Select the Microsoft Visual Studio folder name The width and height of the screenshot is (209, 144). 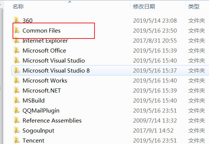click(54, 60)
